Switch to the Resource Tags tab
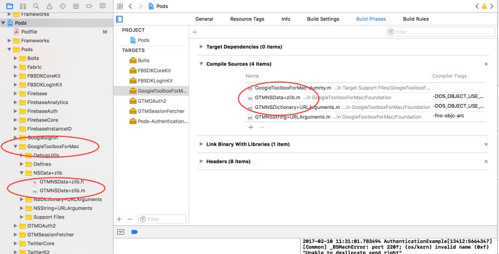This screenshot has height=254, width=499. tap(247, 19)
